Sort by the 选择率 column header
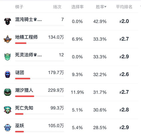This screenshot has width=141, height=134. click(78, 7)
